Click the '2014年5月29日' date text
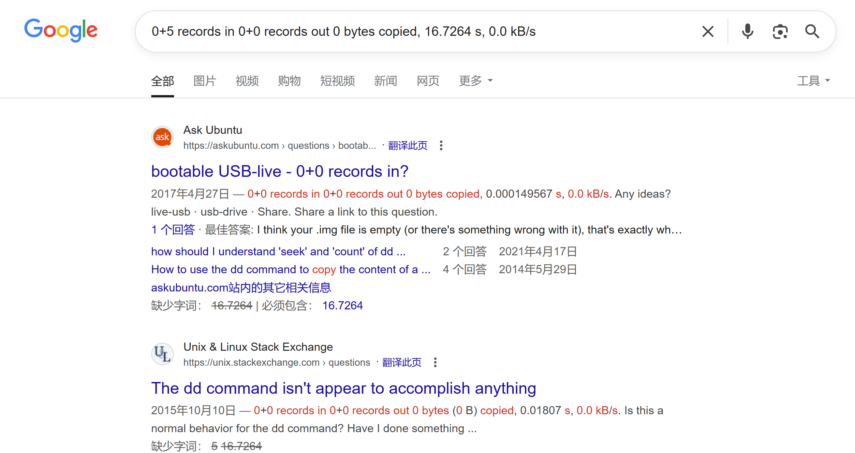855x453 pixels. [x=538, y=269]
